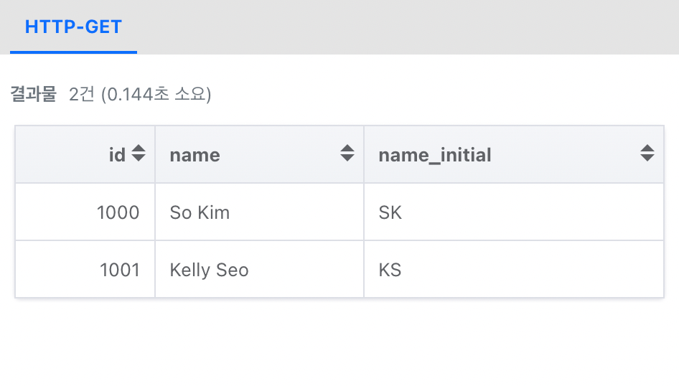Click the descending arrow in id column
Viewport: 679px width, 386px height.
coord(139,158)
